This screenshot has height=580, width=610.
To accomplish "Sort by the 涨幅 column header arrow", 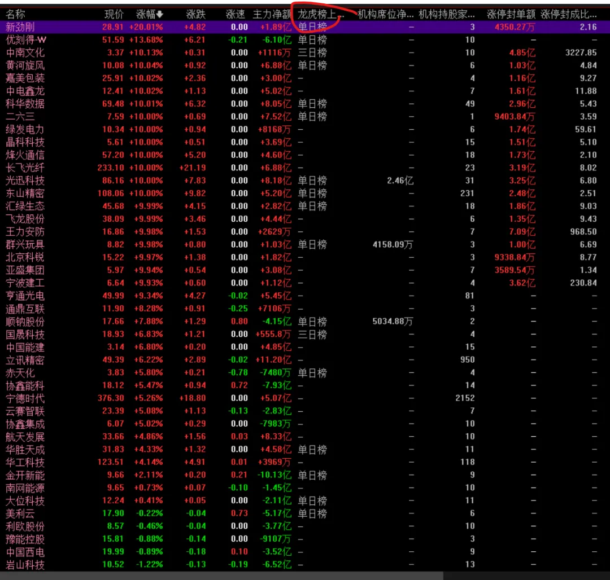I will click(159, 15).
